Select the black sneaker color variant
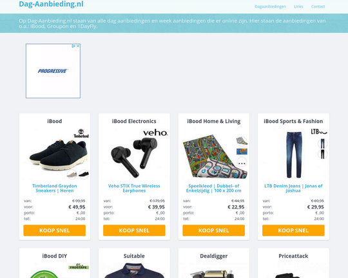This screenshot has height=278, width=348. [x=84, y=174]
